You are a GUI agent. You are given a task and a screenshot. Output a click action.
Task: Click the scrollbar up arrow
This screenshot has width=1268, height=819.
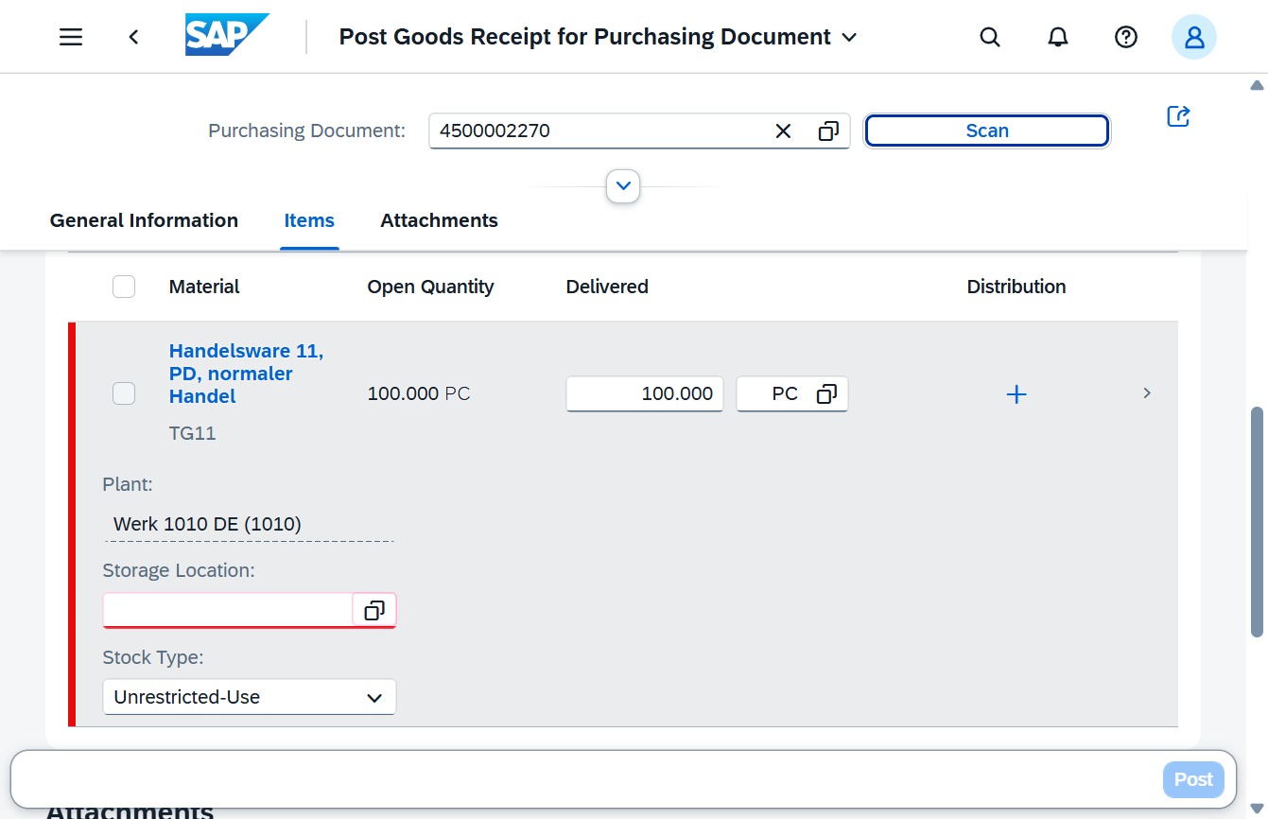(x=1257, y=85)
